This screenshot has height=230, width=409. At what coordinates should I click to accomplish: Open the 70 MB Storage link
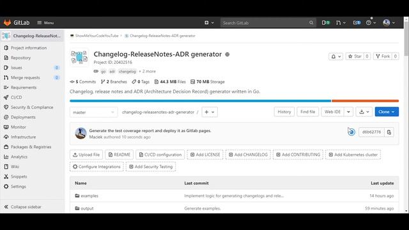coord(208,82)
